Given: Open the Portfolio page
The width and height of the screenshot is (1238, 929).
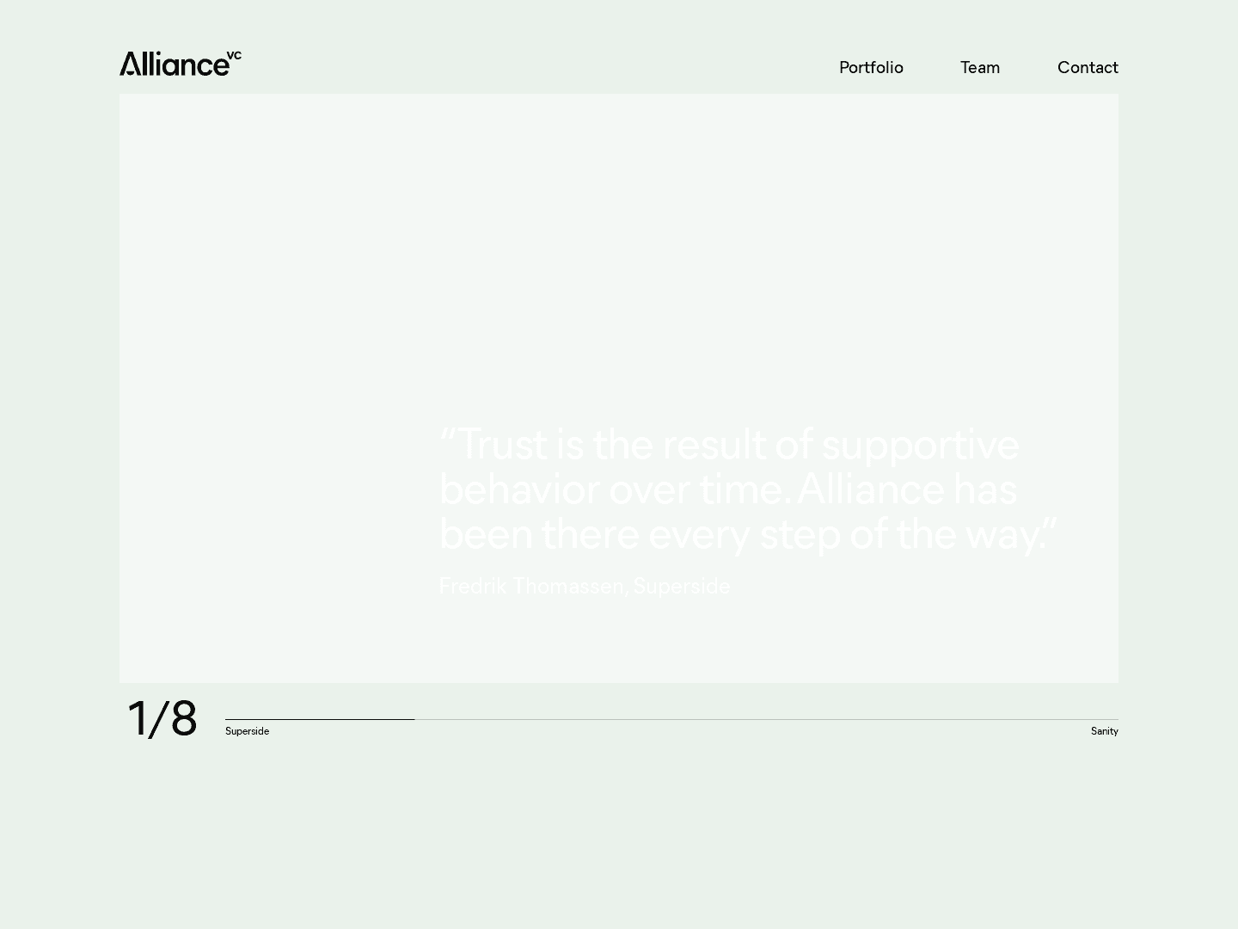Looking at the screenshot, I should pos(871,67).
